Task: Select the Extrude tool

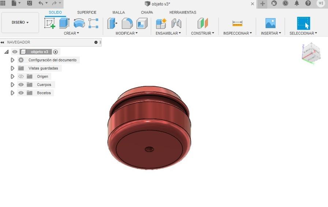Action: 64,23
